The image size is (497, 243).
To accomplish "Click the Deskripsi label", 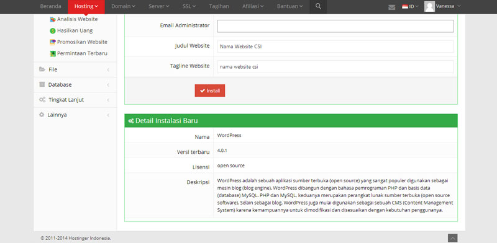I will [x=198, y=183].
